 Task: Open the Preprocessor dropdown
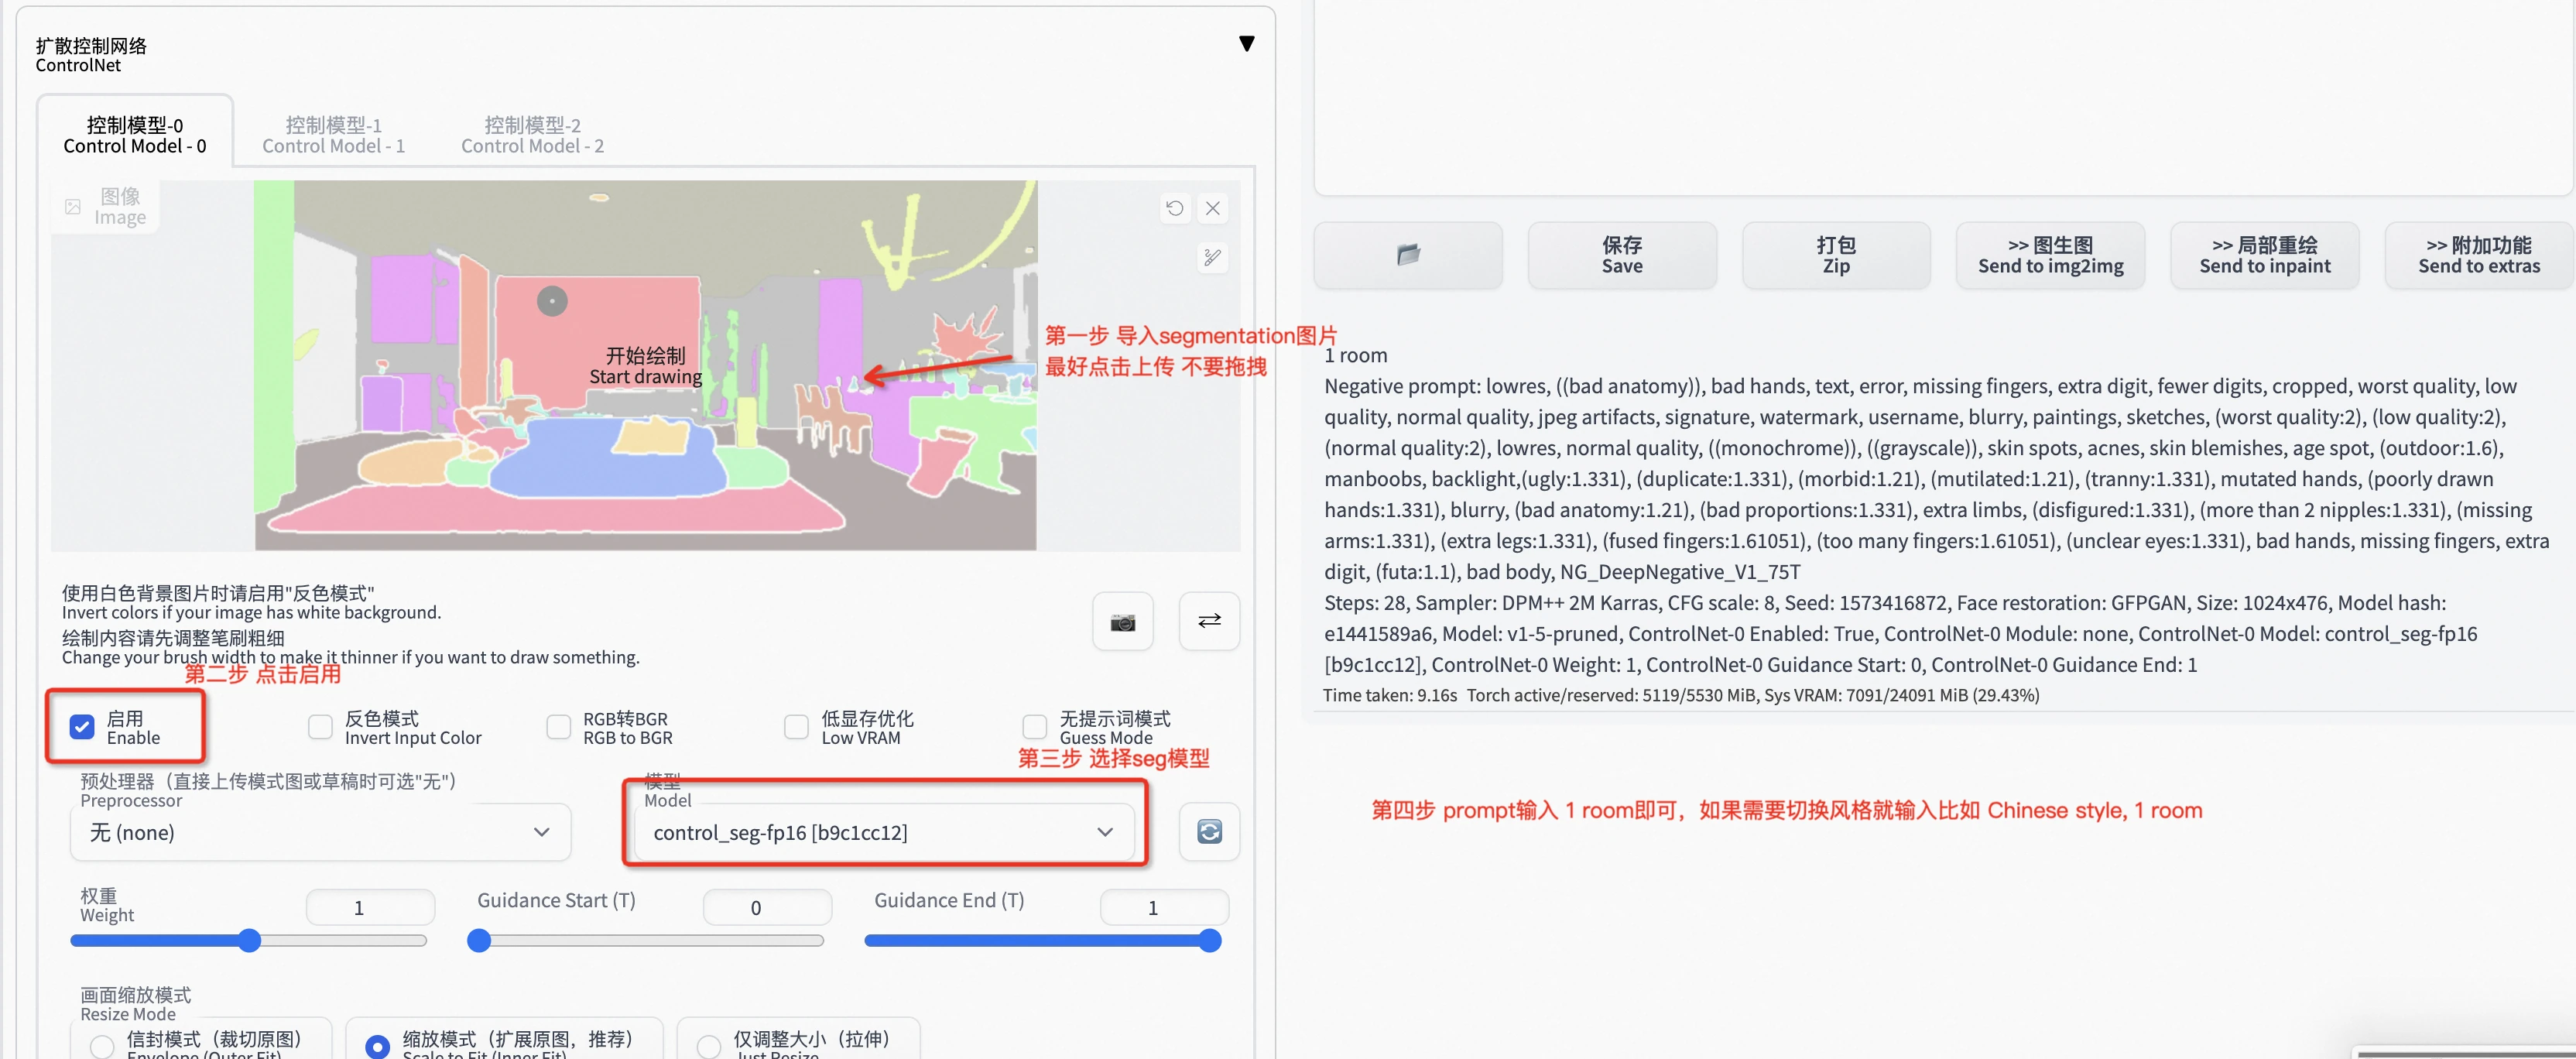[x=318, y=831]
